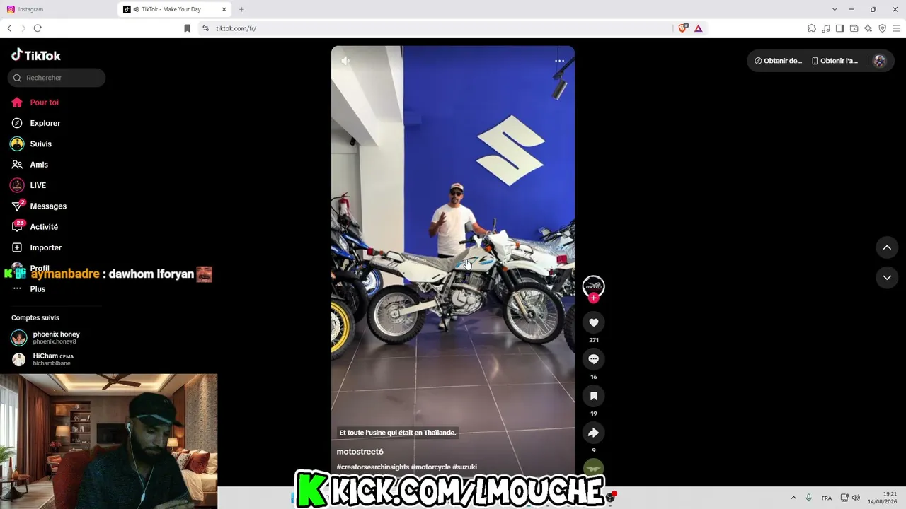
Task: Open the network icon in the system tray
Action: point(844,498)
